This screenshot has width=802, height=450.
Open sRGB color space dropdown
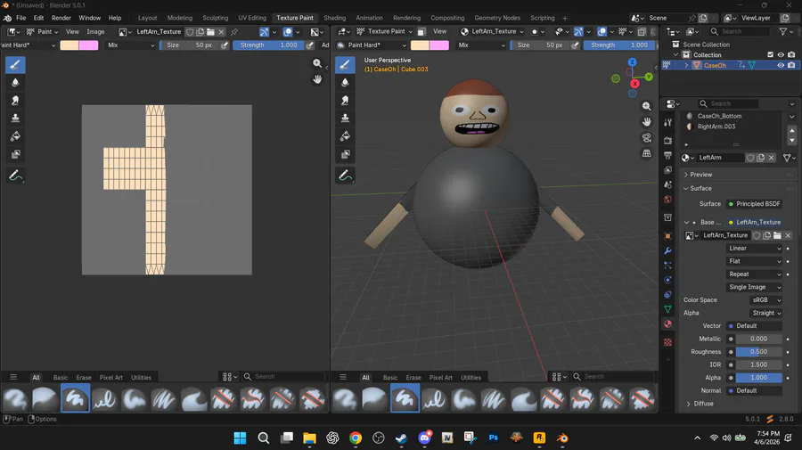765,300
